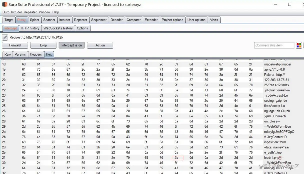Click request target text 120.203.13.75:8125
The height and width of the screenshot is (174, 304).
coord(45,37)
